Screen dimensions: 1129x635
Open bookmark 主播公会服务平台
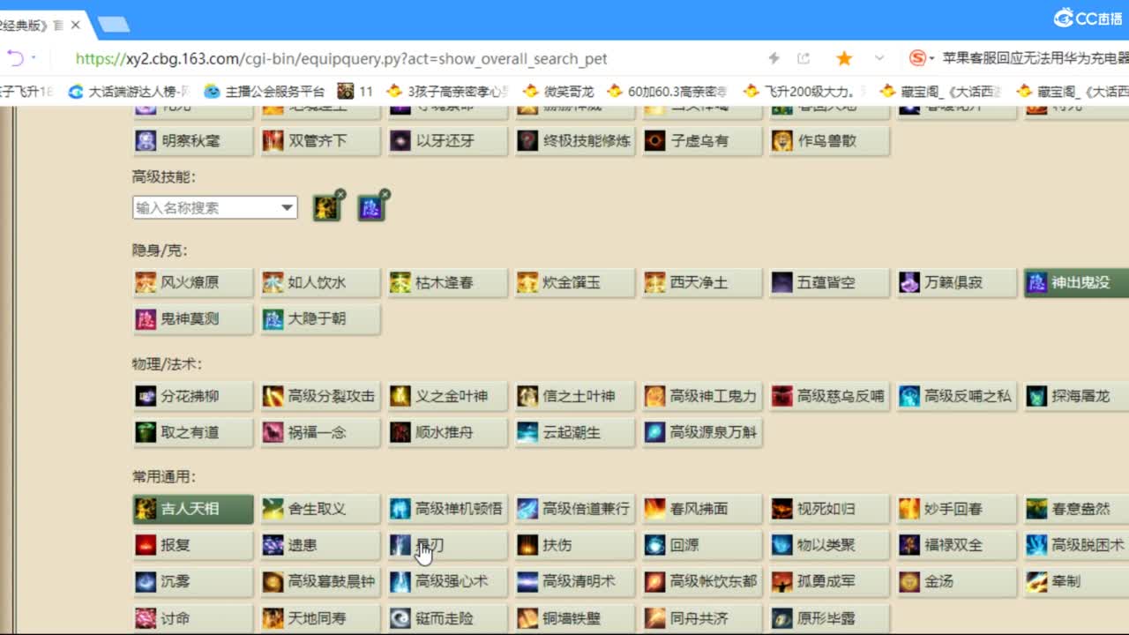[265, 91]
